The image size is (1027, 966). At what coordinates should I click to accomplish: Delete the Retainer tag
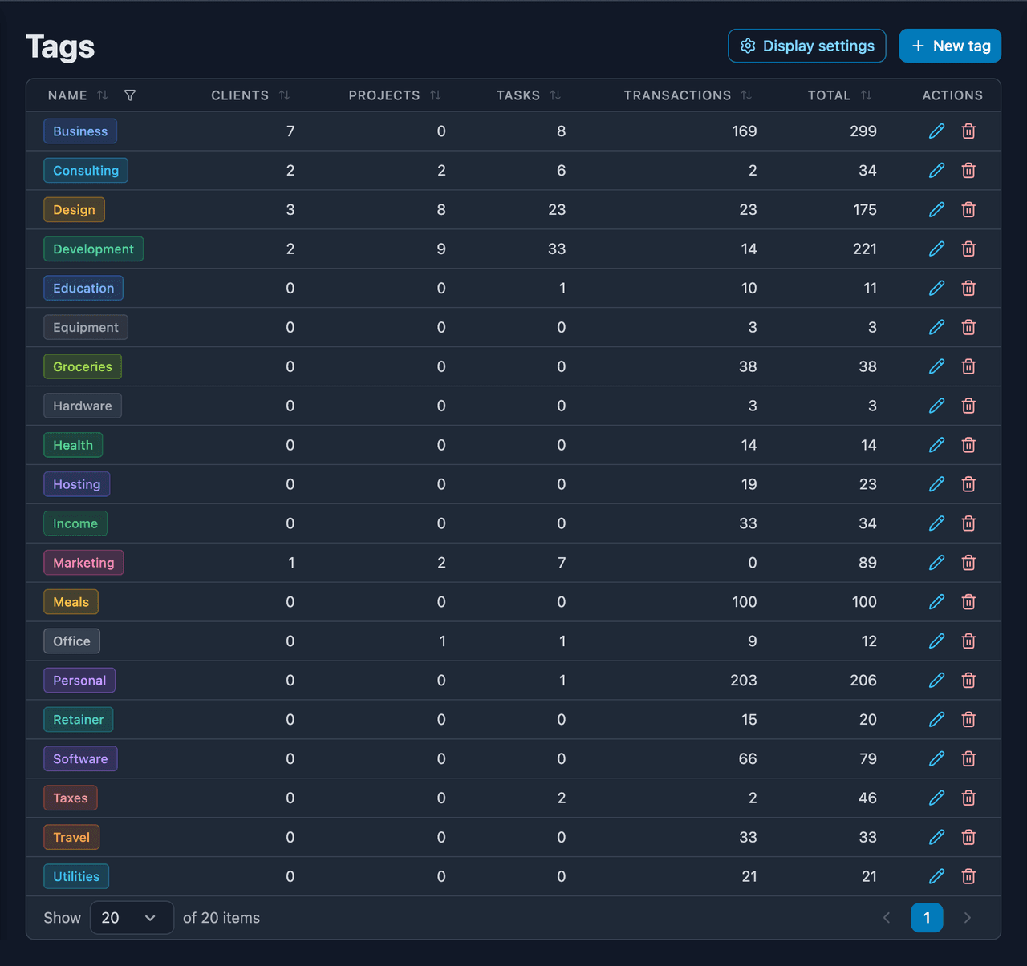968,721
